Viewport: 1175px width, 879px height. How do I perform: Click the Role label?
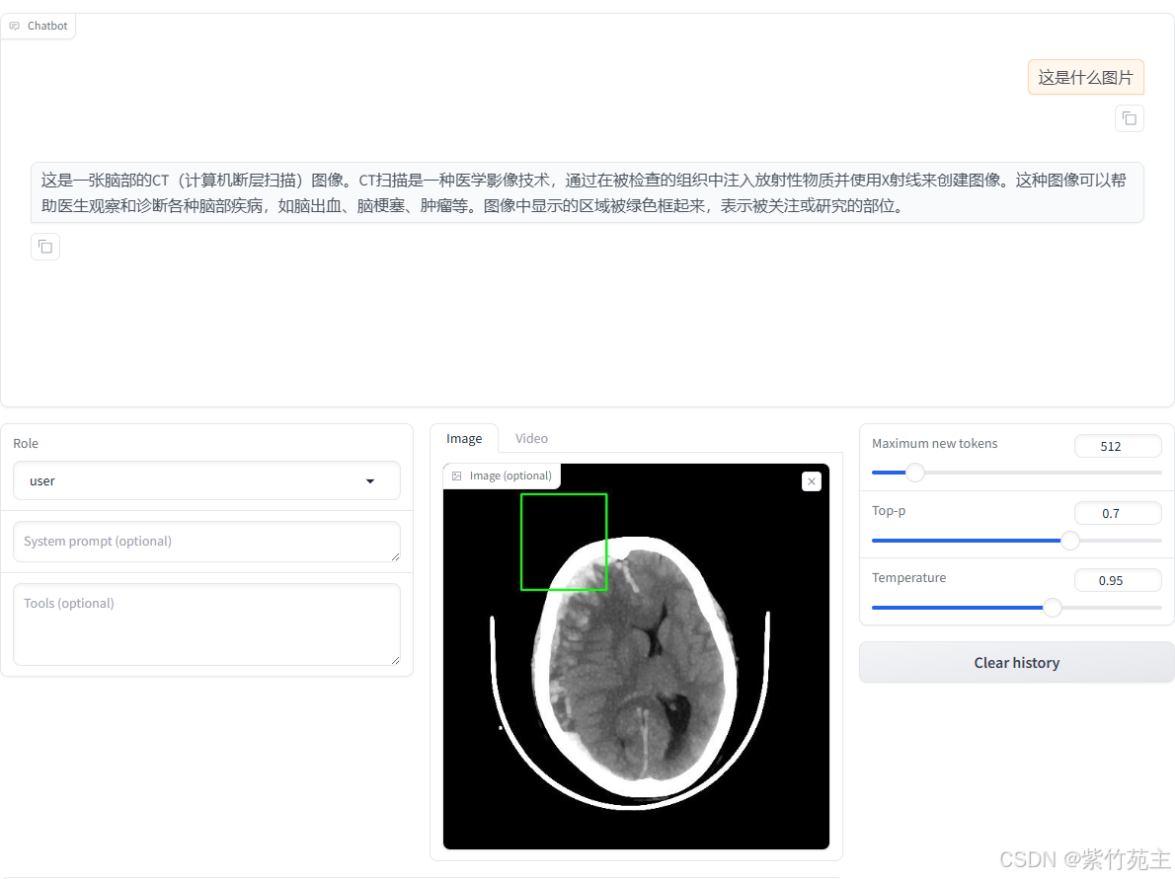[26, 443]
